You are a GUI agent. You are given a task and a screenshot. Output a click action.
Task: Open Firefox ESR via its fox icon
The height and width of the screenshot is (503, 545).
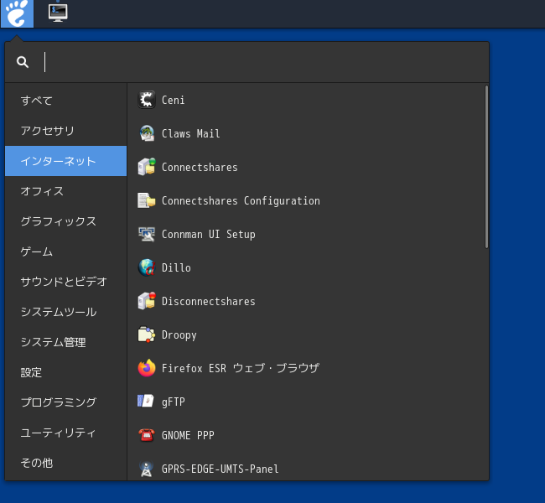[x=147, y=369]
